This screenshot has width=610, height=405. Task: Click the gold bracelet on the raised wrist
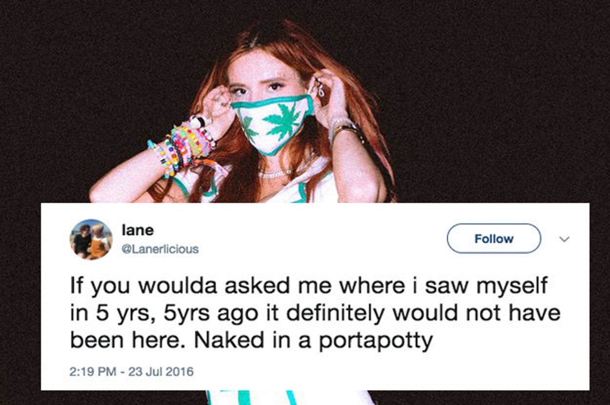(x=346, y=129)
